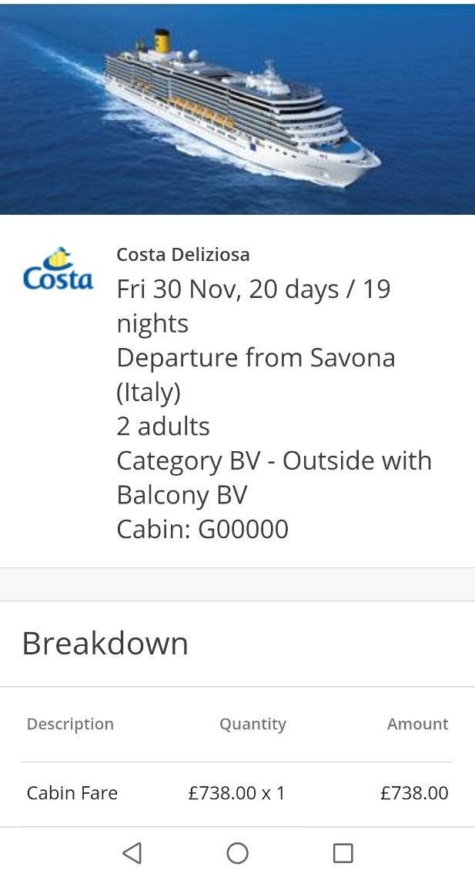
Task: Tap the Android back navigation button
Action: tap(132, 853)
